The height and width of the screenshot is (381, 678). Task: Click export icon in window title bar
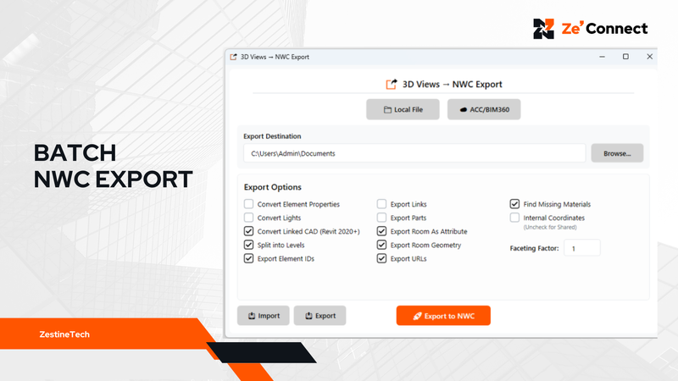tap(234, 57)
